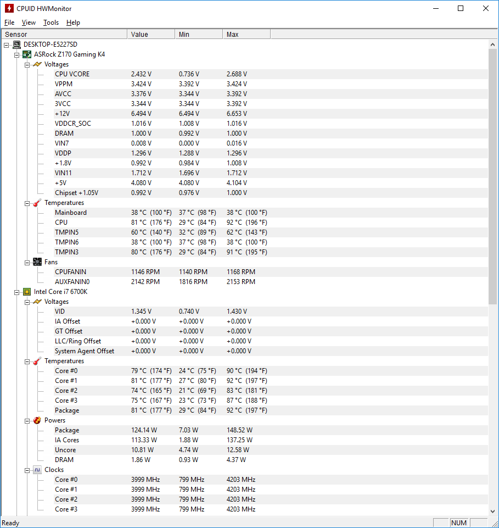Select the IA Cores power row

click(271, 440)
